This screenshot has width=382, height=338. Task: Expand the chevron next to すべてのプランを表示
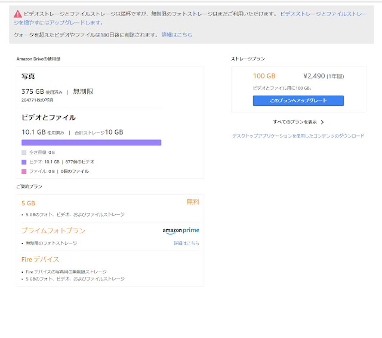[322, 122]
